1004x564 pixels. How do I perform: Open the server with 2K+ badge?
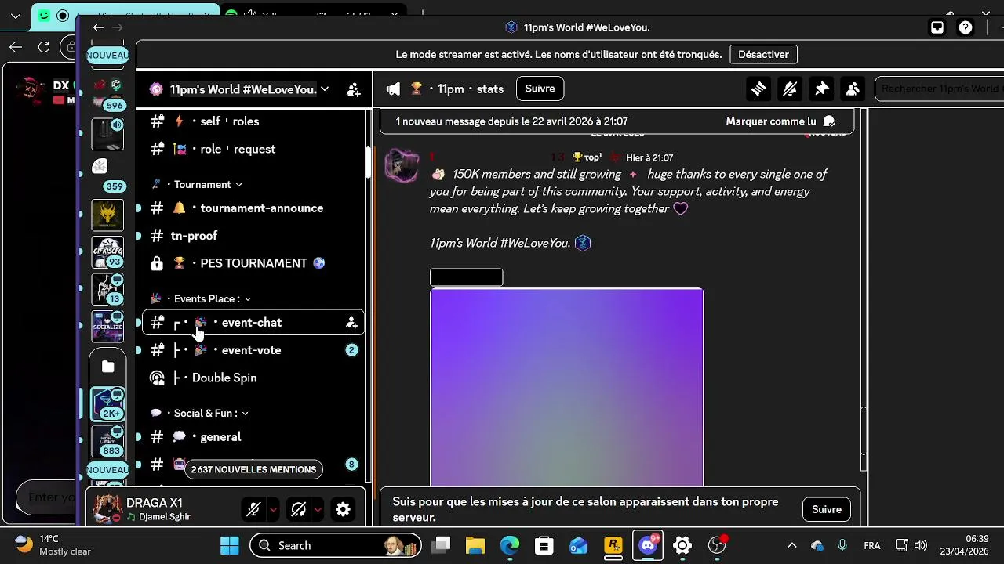pos(108,403)
